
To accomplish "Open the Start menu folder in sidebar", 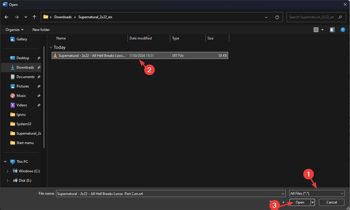I will point(25,143).
